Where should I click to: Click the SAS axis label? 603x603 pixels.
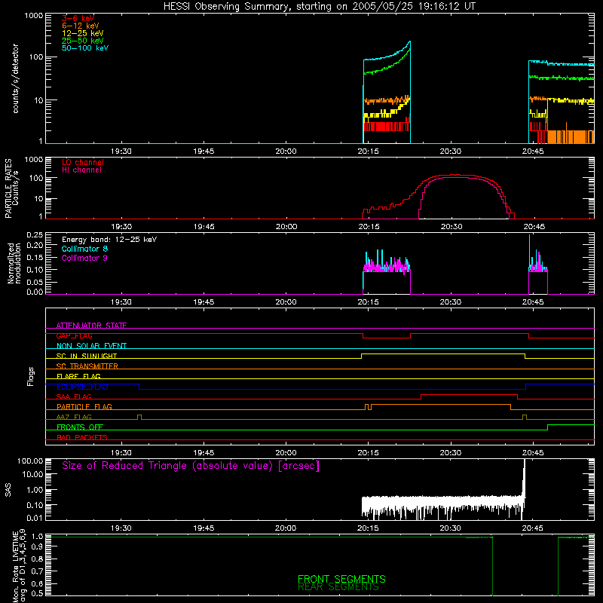pyautogui.click(x=8, y=490)
